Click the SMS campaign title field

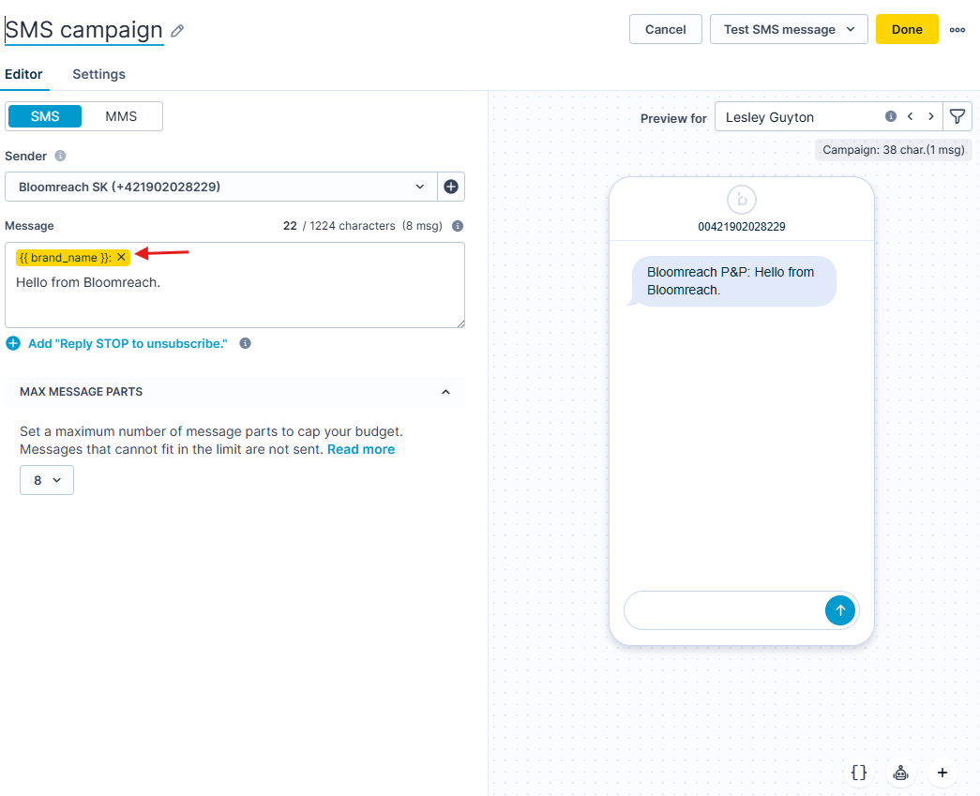[83, 30]
